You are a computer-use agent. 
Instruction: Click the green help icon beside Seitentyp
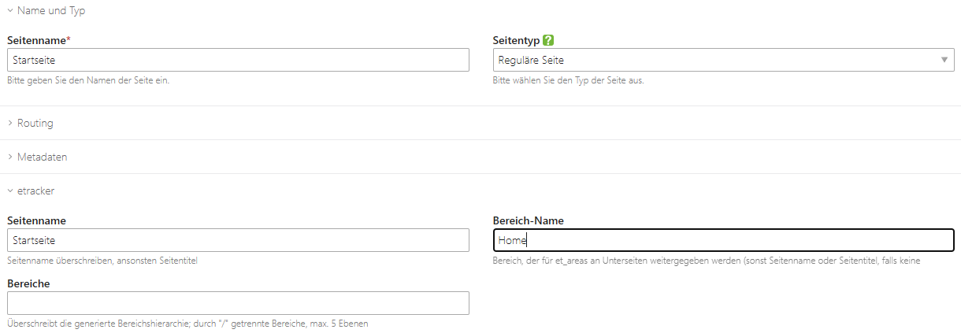pos(548,39)
